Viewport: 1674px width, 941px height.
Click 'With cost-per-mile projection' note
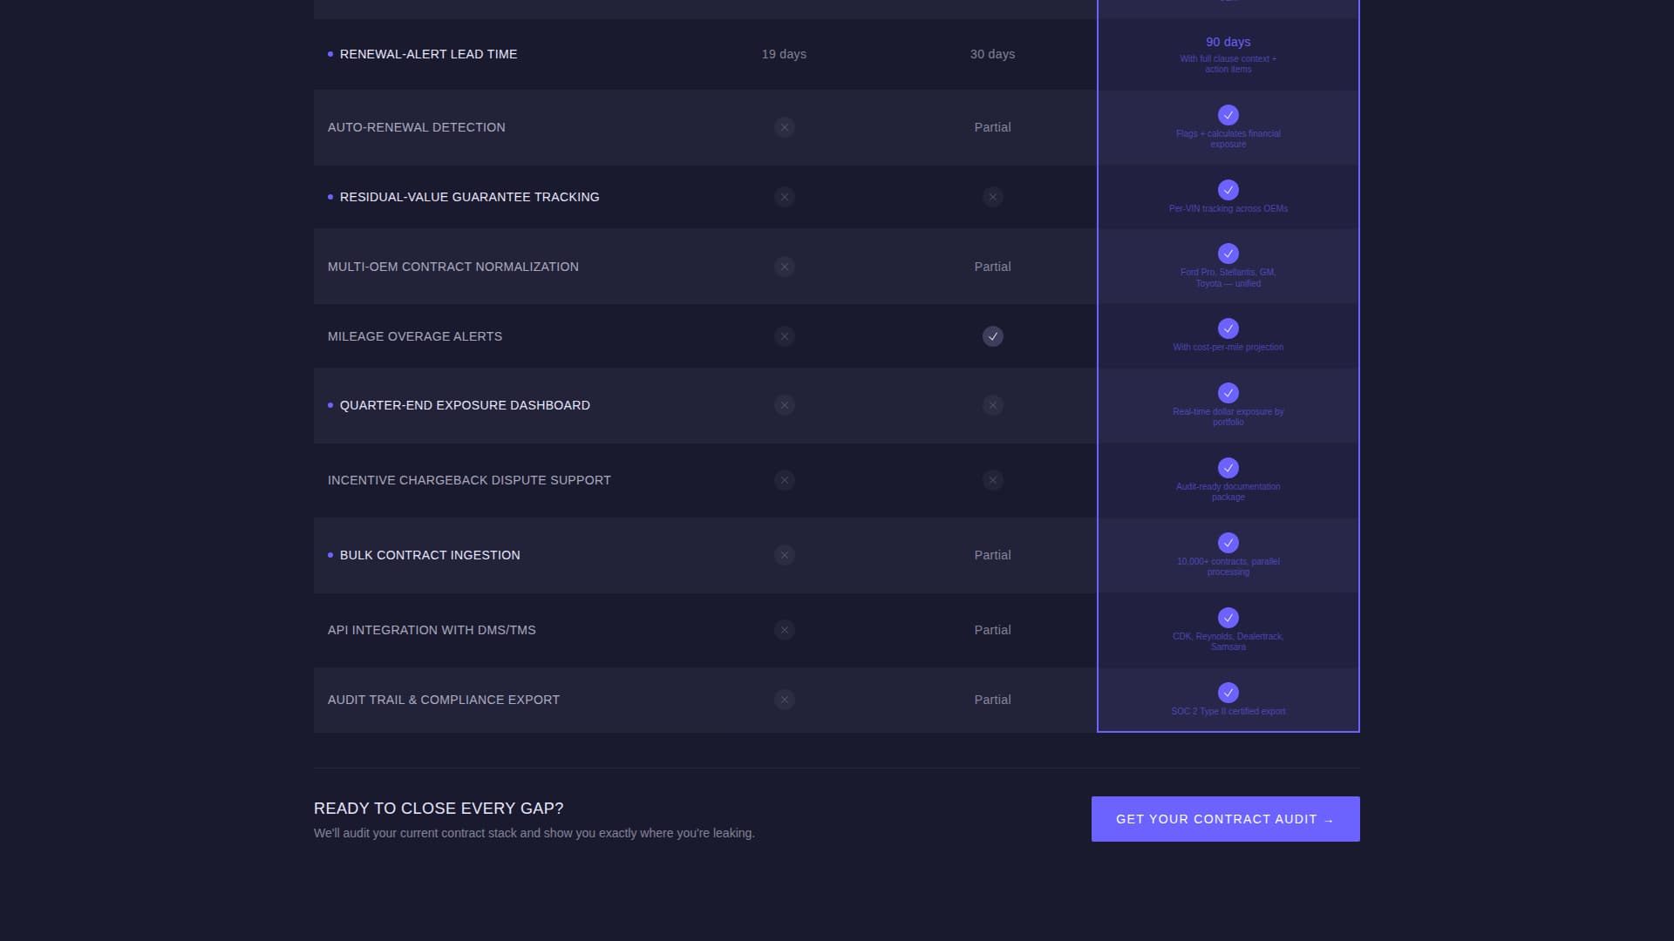click(x=1228, y=348)
